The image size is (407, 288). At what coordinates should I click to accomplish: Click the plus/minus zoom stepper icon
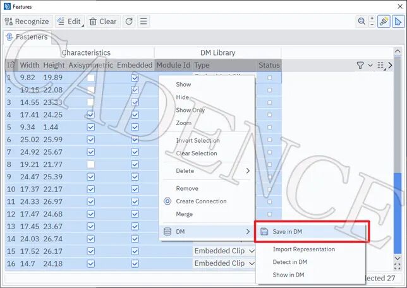tap(372, 21)
